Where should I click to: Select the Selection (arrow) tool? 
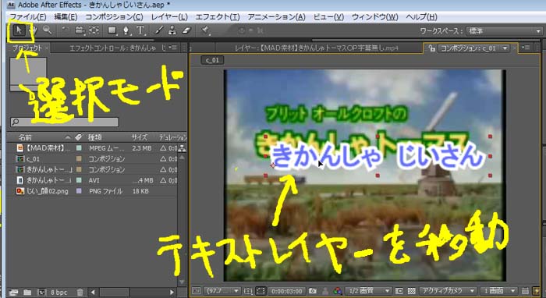19,30
